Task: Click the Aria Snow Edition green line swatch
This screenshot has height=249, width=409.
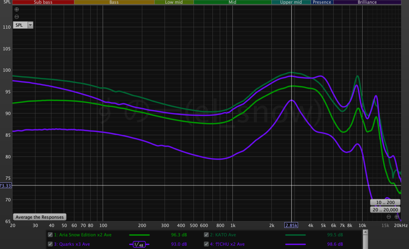Action: point(139,235)
